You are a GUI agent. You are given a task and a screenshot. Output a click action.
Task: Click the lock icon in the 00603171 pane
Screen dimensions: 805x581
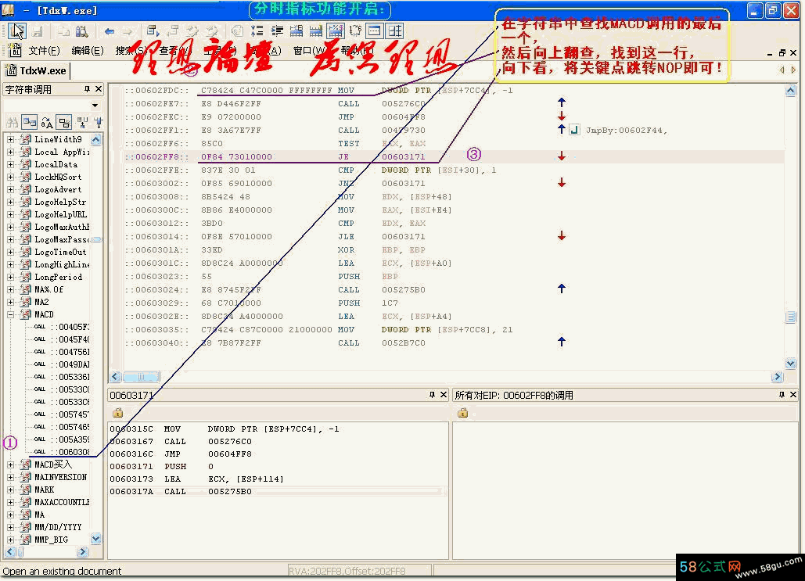pyautogui.click(x=117, y=413)
